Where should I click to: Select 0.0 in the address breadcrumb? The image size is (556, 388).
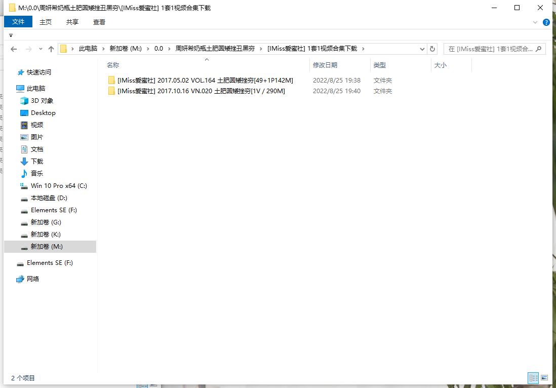click(x=158, y=49)
